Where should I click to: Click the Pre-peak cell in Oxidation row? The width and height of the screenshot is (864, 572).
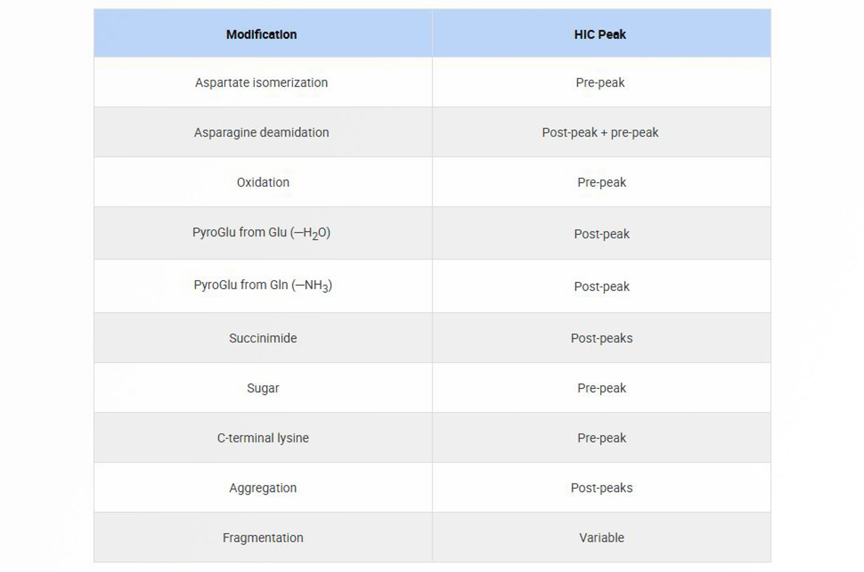602,182
